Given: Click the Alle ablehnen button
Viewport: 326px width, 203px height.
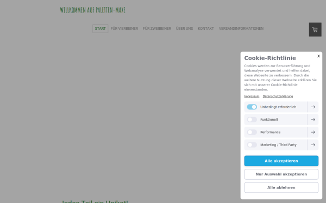Looking at the screenshot, I should coord(281,187).
